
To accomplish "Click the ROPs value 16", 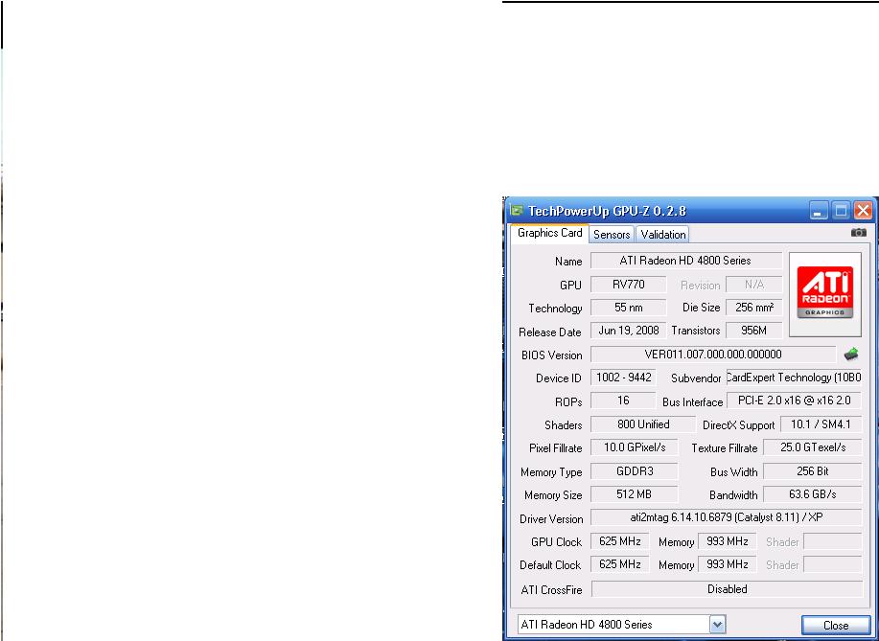I will (623, 401).
